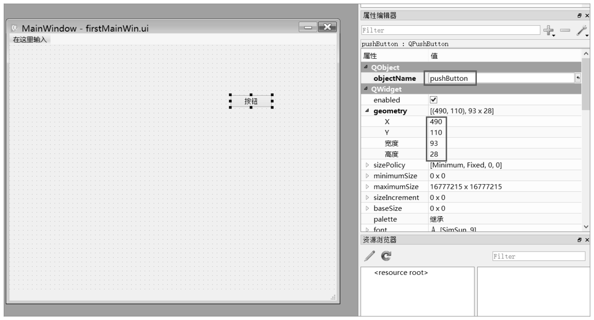Select the geometry X value 490

click(436, 121)
